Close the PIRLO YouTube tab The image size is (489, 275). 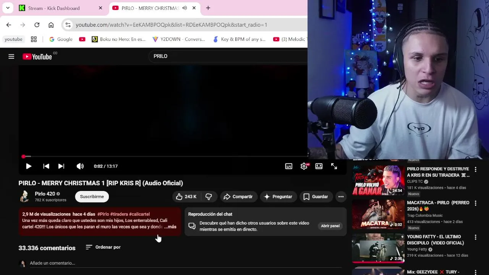[x=194, y=8]
